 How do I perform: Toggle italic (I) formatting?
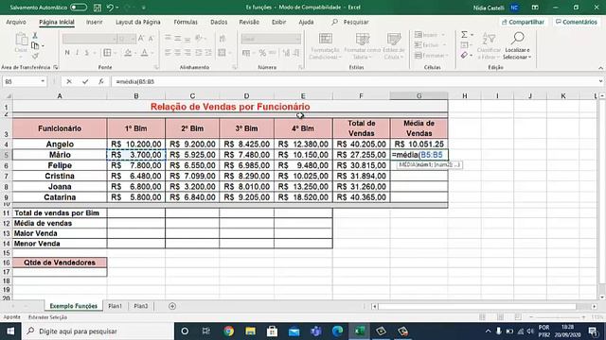[77, 53]
